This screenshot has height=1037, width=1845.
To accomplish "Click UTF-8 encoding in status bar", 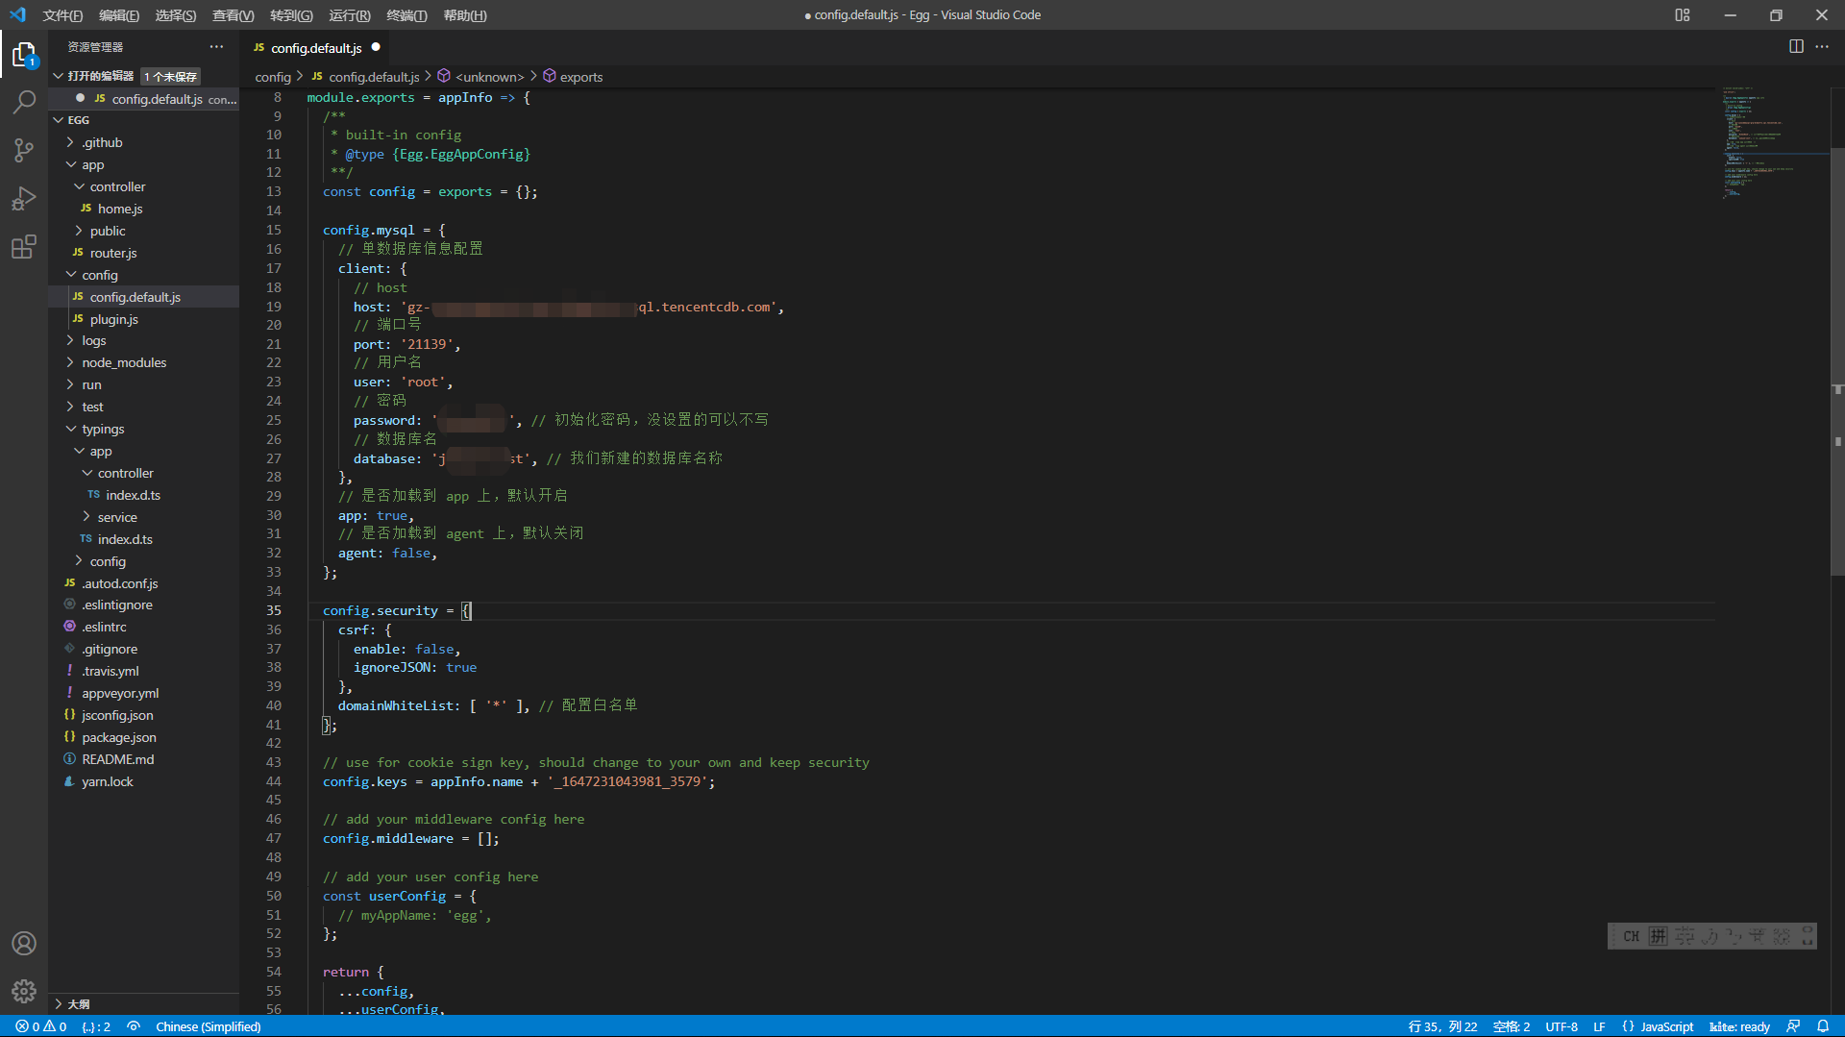I will point(1562,1026).
